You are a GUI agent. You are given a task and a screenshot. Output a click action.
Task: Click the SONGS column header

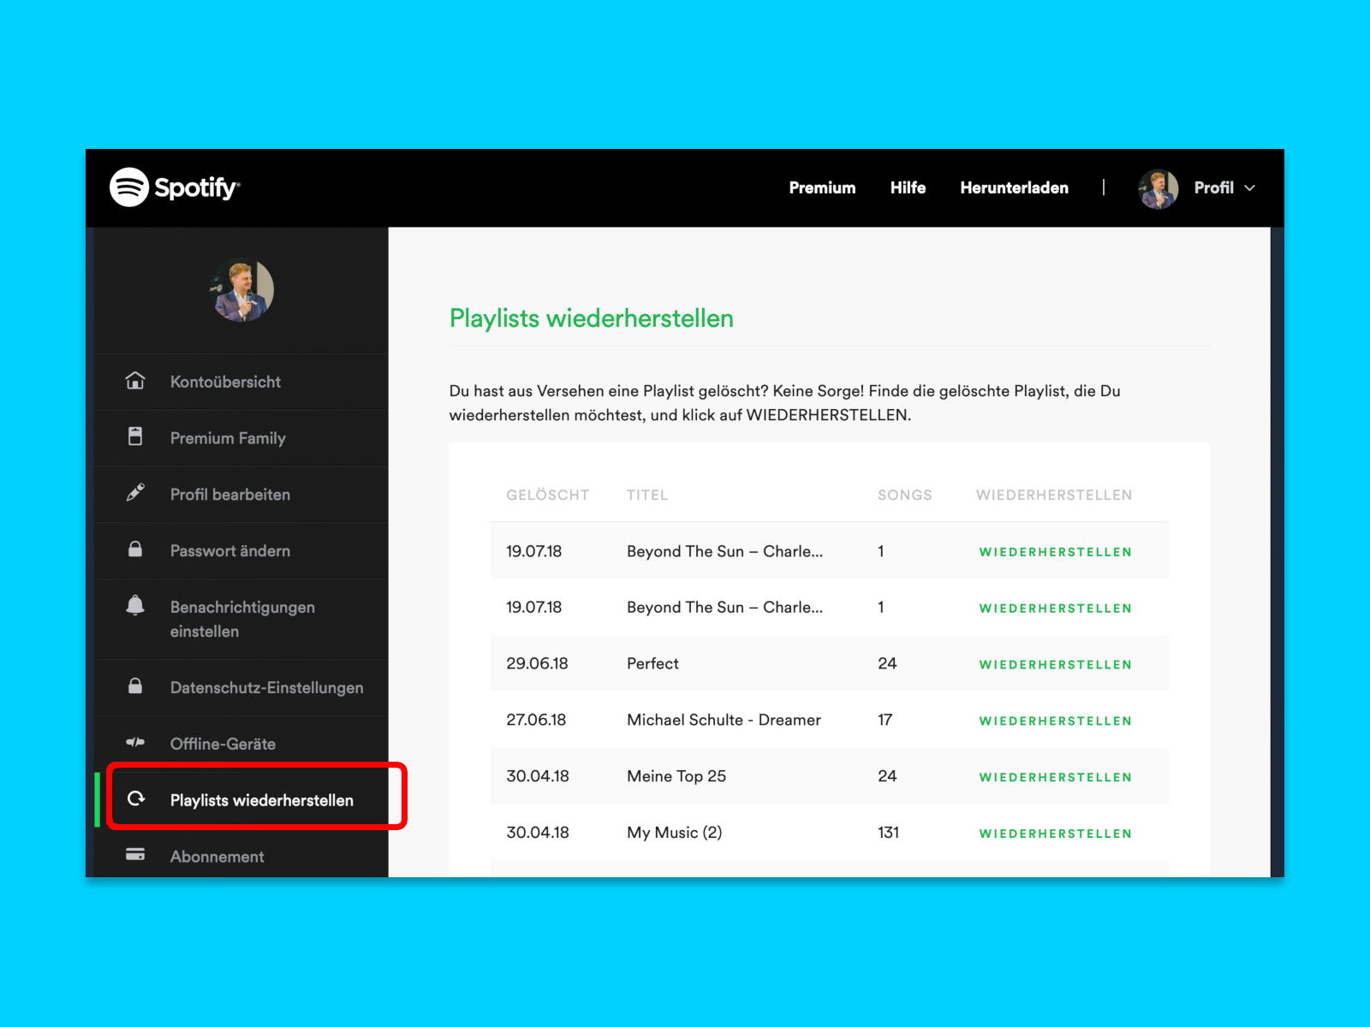(x=904, y=495)
